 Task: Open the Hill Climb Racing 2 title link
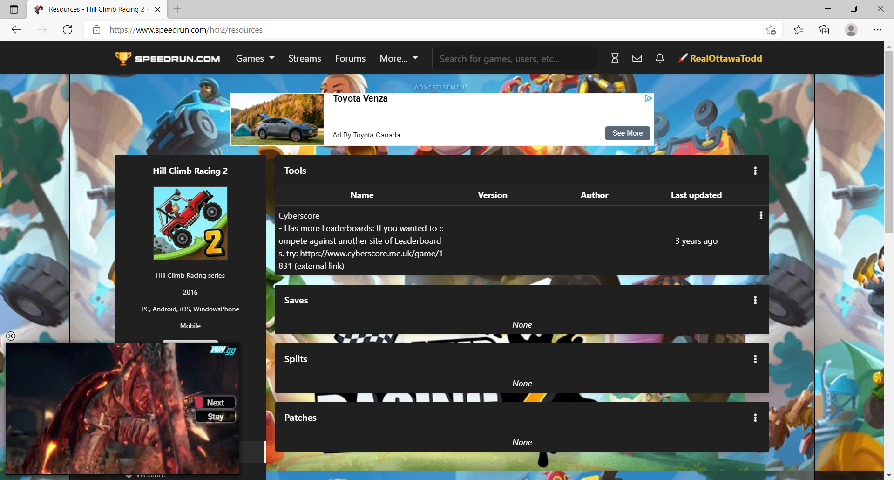pos(190,171)
